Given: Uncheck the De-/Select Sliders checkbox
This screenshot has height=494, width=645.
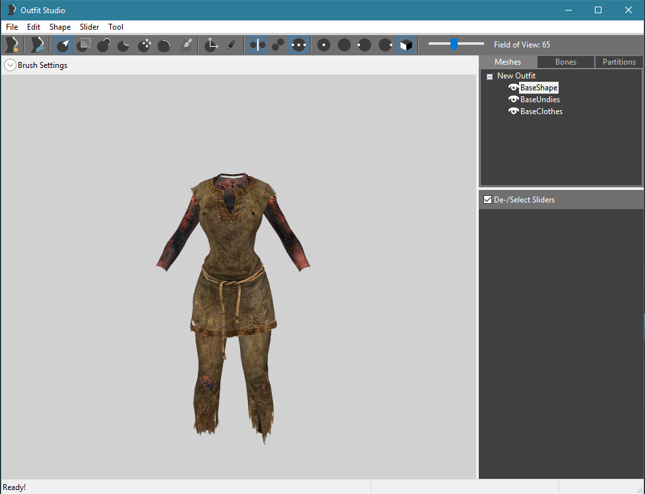Looking at the screenshot, I should [x=488, y=199].
